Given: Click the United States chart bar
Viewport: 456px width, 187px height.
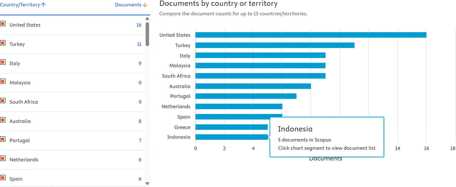Looking at the screenshot, I should click(311, 35).
